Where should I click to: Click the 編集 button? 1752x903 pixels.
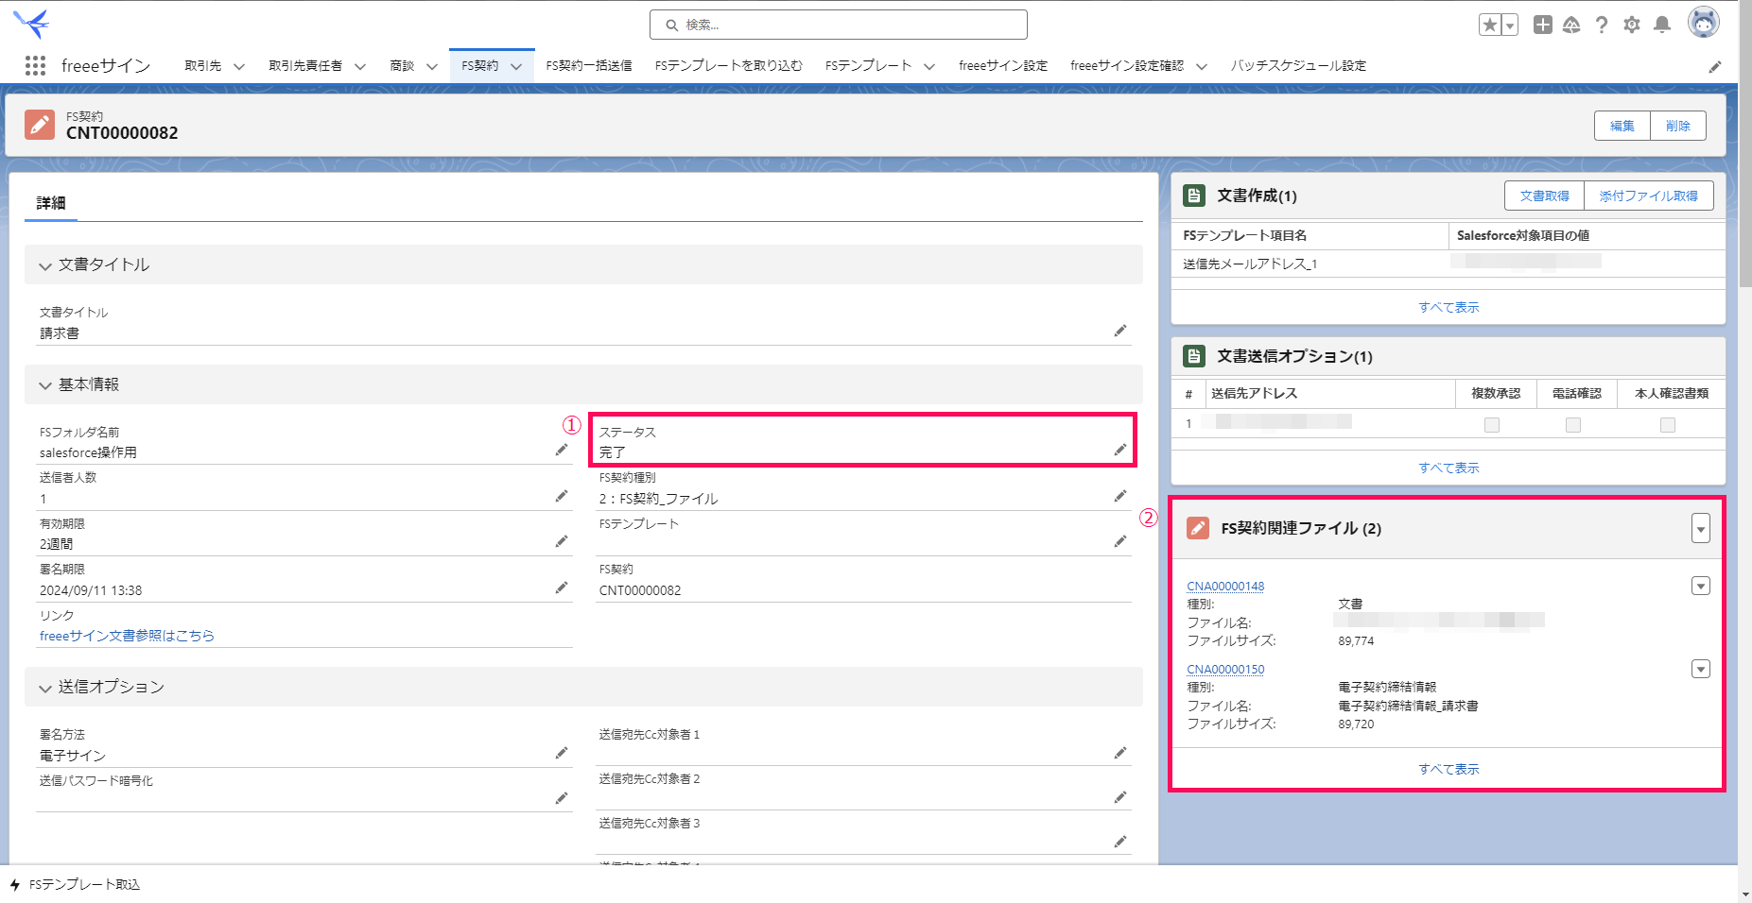(1622, 126)
